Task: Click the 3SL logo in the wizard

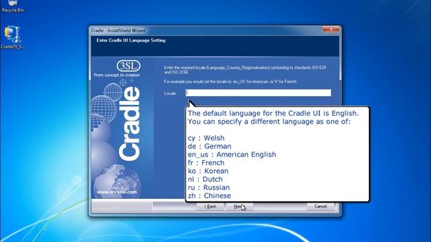Action: [129, 66]
